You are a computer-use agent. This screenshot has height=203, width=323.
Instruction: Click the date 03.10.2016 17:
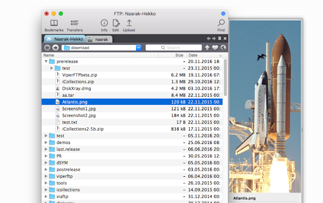pyautogui.click(x=204, y=89)
